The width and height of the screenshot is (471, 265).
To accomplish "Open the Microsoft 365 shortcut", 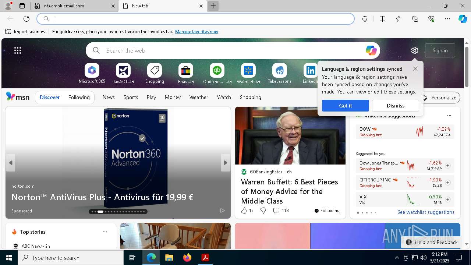I will pos(92,74).
